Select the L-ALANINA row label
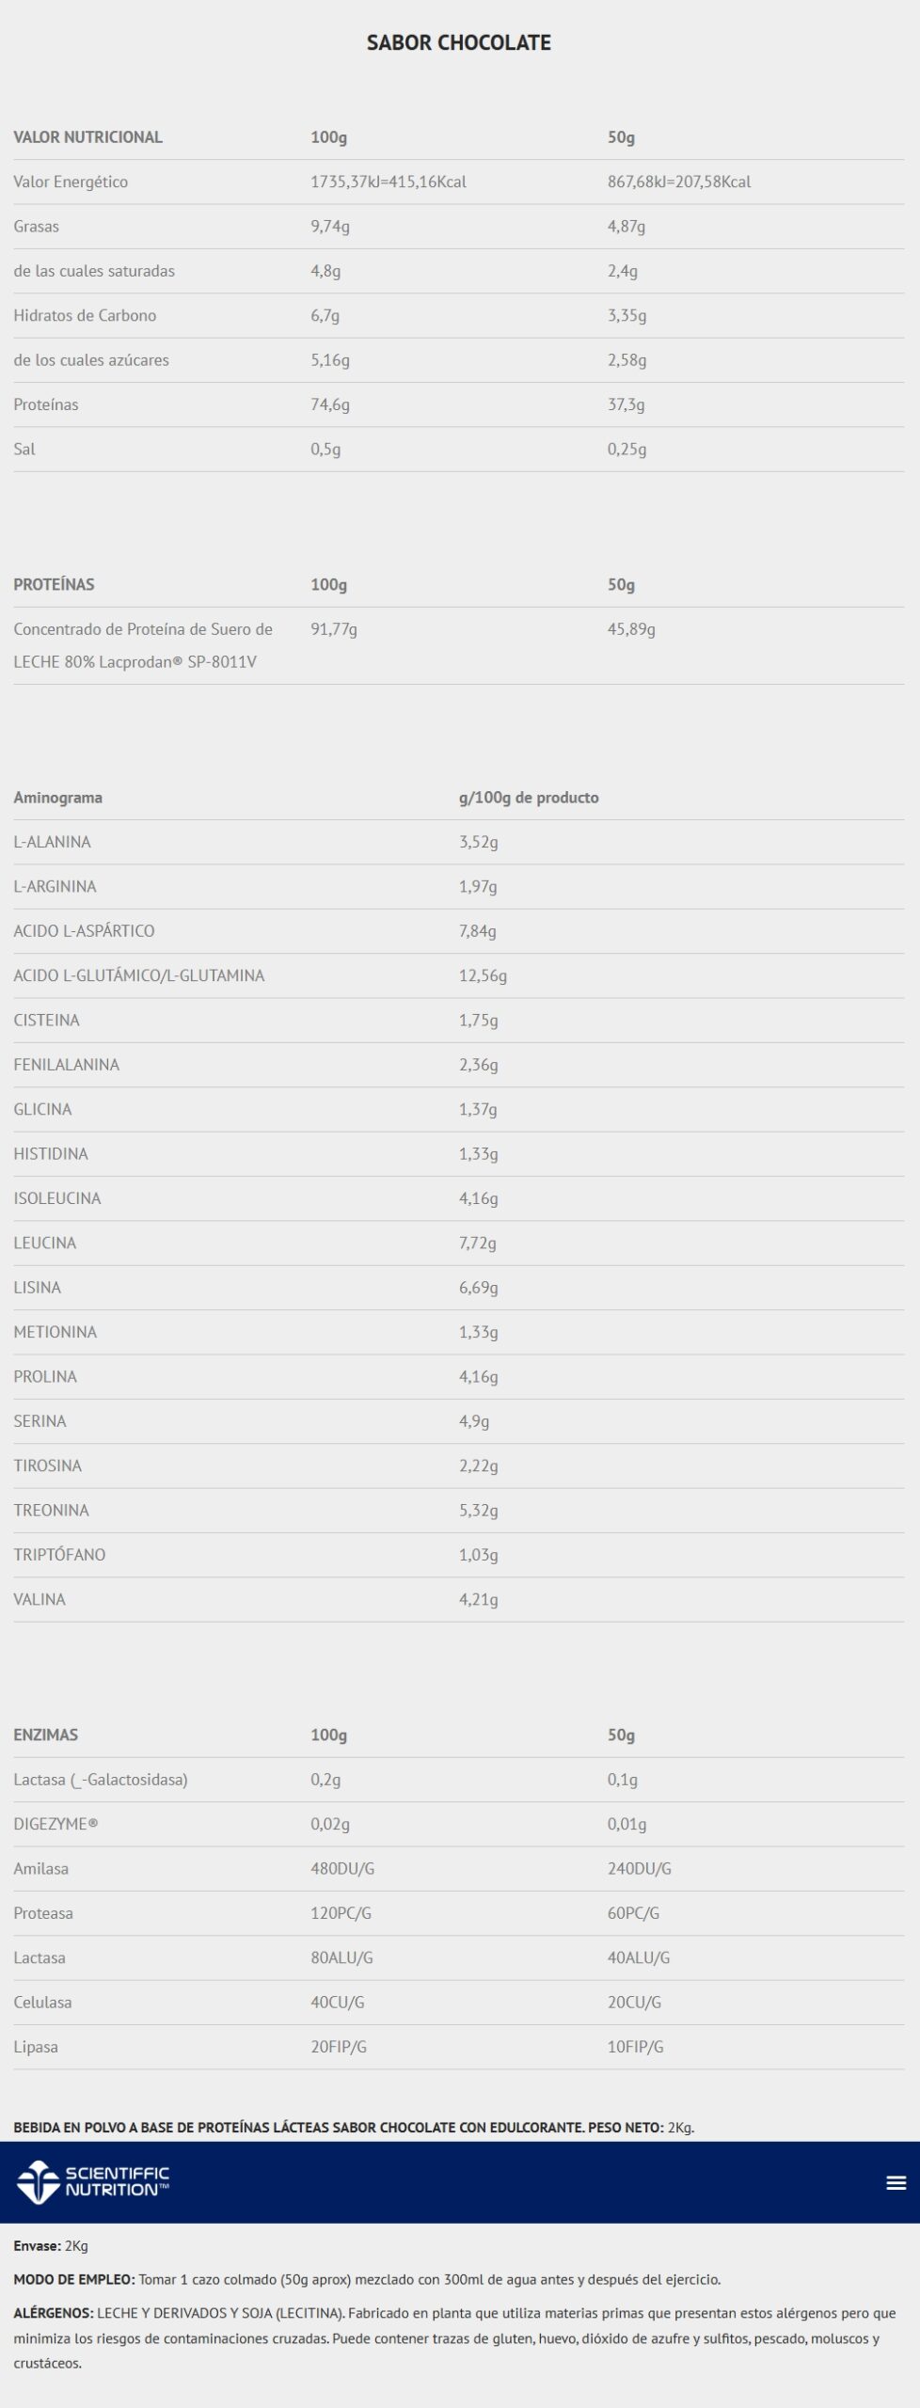The height and width of the screenshot is (2408, 920). (52, 842)
